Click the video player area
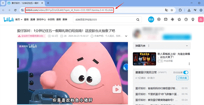204x105 pixels. pyautogui.click(x=72, y=73)
